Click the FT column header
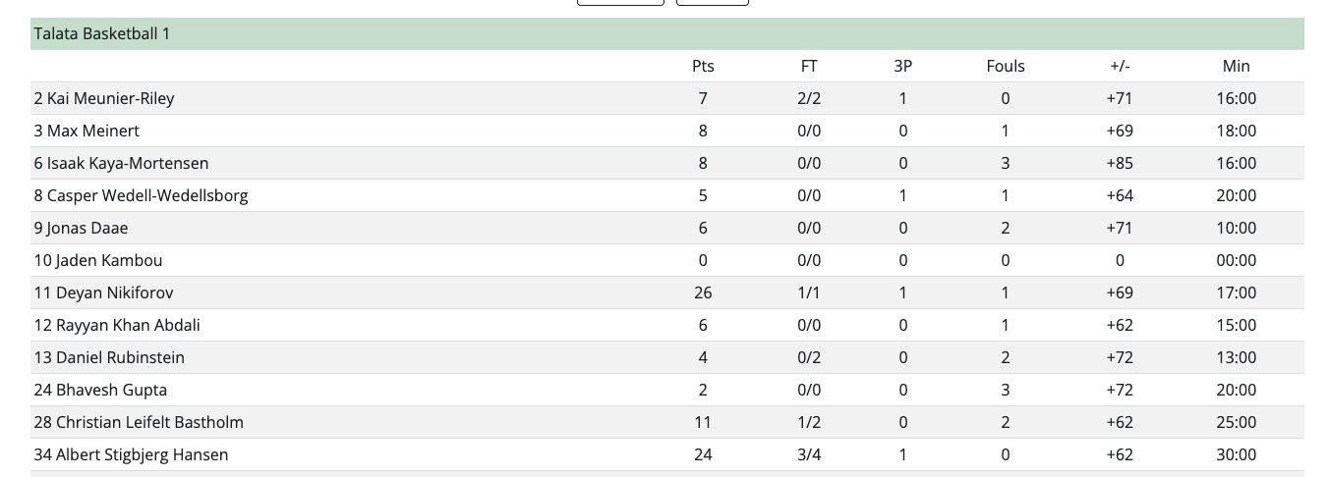 pyautogui.click(x=809, y=66)
